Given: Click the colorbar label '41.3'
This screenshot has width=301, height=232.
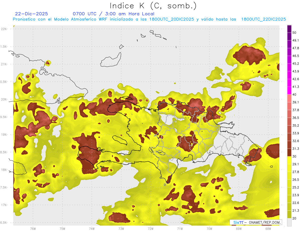Looking at the screenshot, I should 296,87.
